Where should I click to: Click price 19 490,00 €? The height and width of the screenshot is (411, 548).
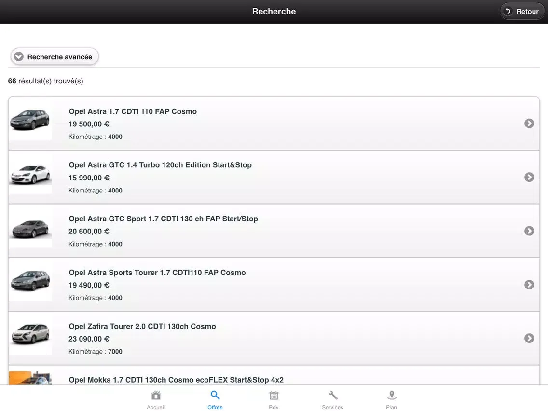(89, 285)
